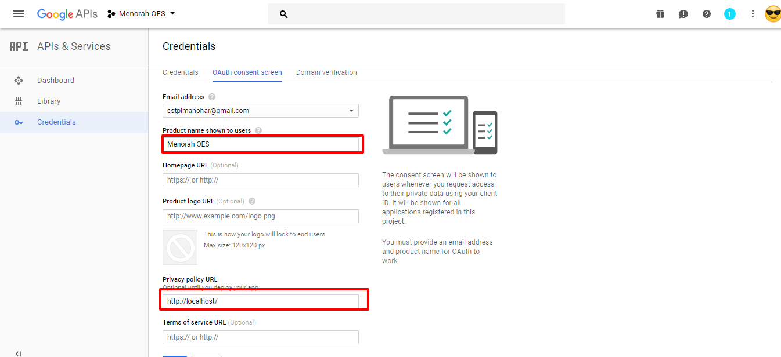The image size is (781, 357).
Task: Click the Google APIs logo
Action: click(x=67, y=14)
